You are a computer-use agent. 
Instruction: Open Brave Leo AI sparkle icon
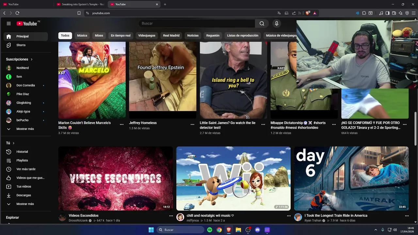(401, 13)
